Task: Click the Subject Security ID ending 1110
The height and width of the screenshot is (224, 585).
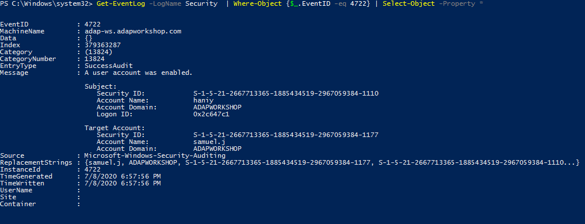Action: coord(286,93)
